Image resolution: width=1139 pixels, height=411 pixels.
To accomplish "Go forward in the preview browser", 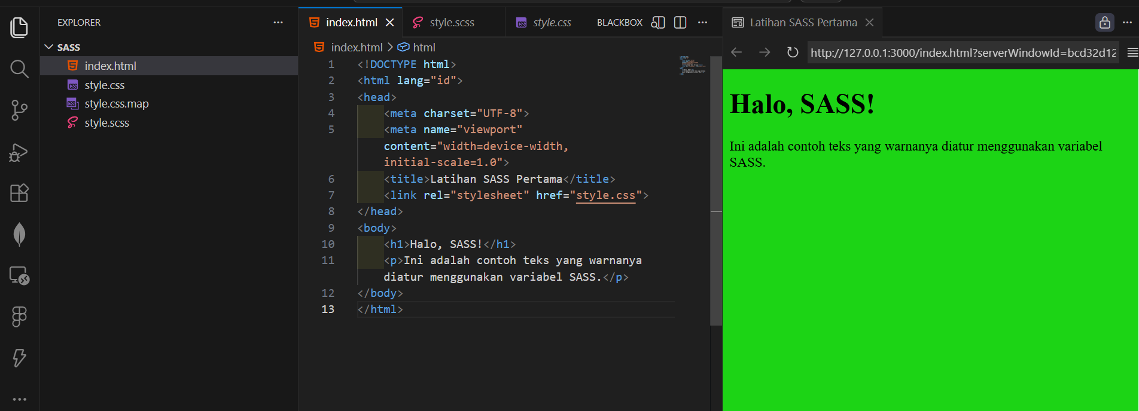I will point(765,53).
